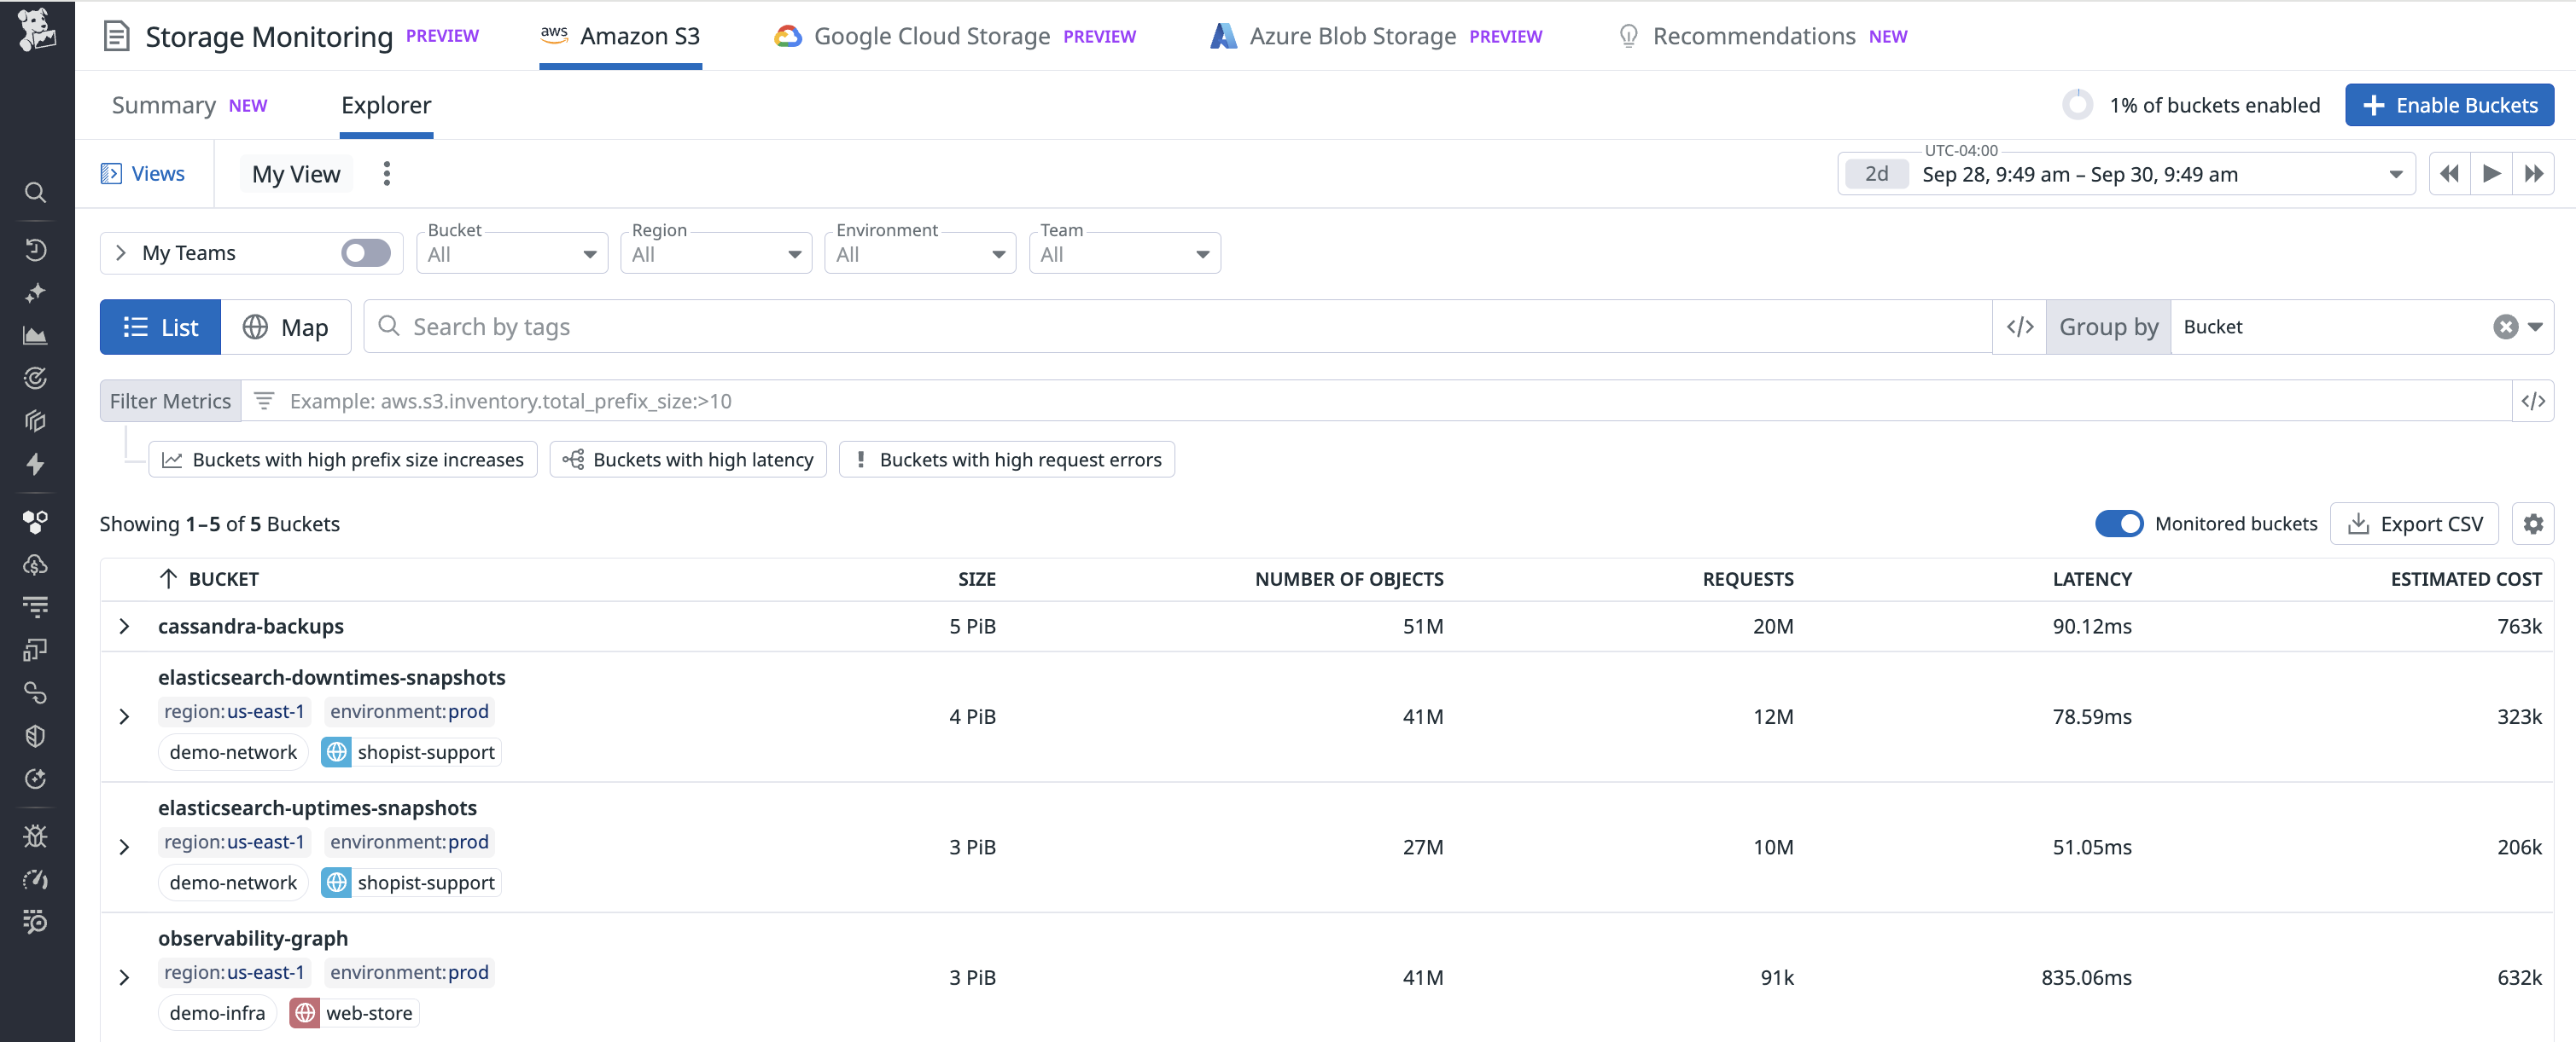Click the Enable Buckets button
Screen dimensions: 2576x1042
tap(2448, 105)
